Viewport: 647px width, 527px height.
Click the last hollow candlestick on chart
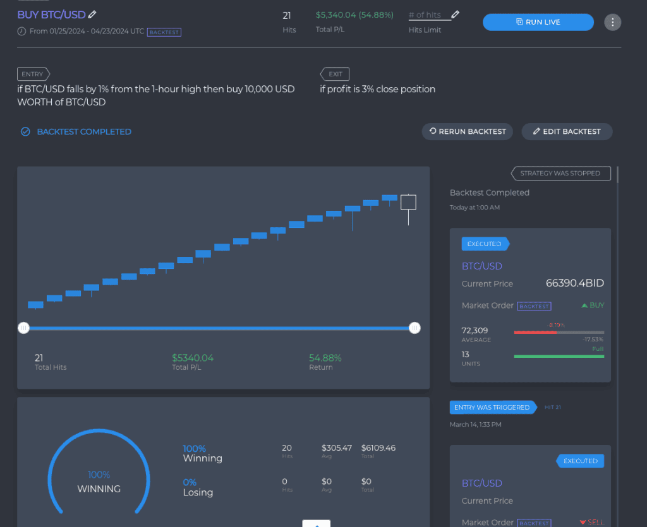click(409, 203)
